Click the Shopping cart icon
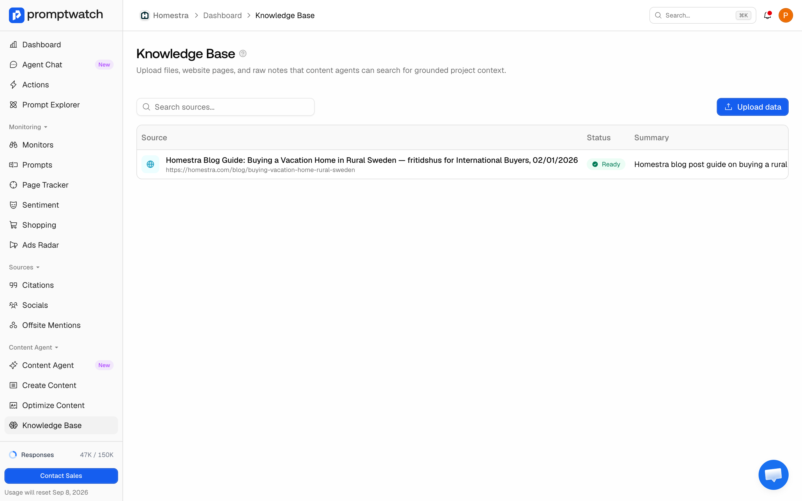The width and height of the screenshot is (802, 501). pyautogui.click(x=13, y=225)
